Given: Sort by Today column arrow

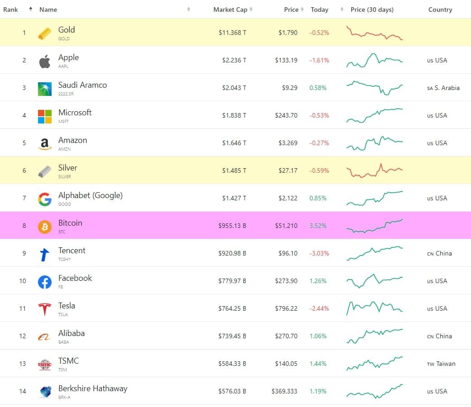Looking at the screenshot, I should [x=342, y=9].
